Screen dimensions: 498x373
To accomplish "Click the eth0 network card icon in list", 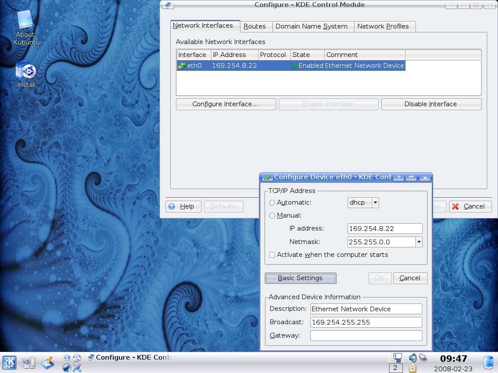I will point(182,66).
